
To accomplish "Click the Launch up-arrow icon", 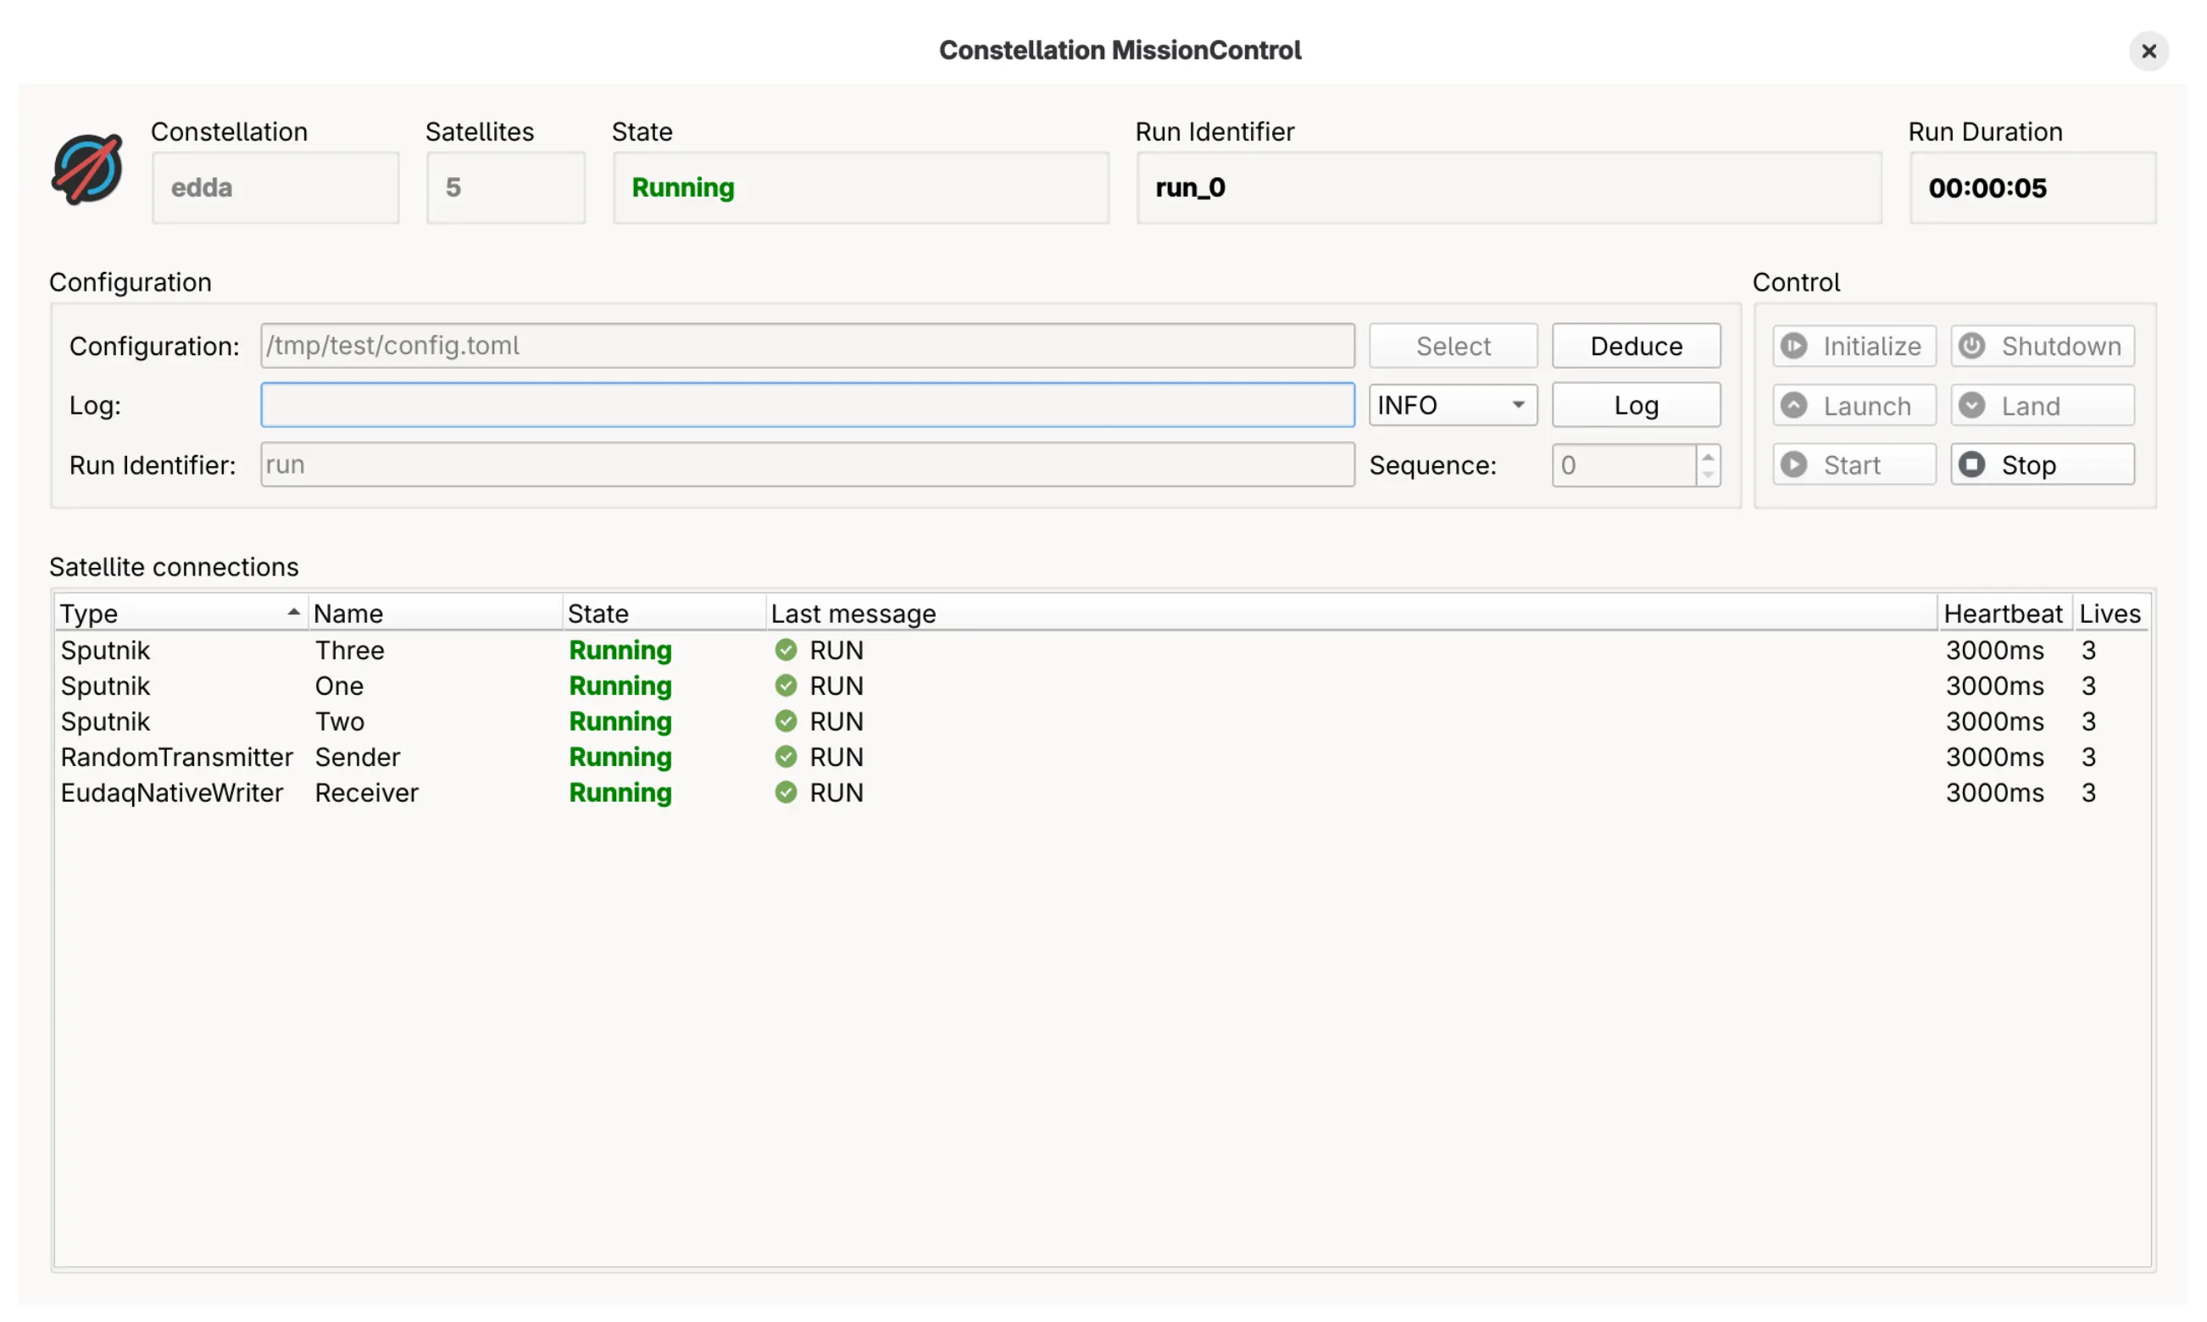I will [1793, 405].
